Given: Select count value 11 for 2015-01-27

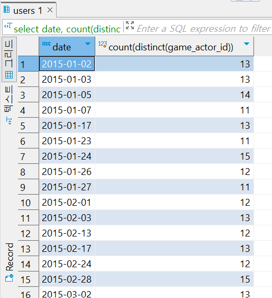Looking at the screenshot, I should point(174,187).
